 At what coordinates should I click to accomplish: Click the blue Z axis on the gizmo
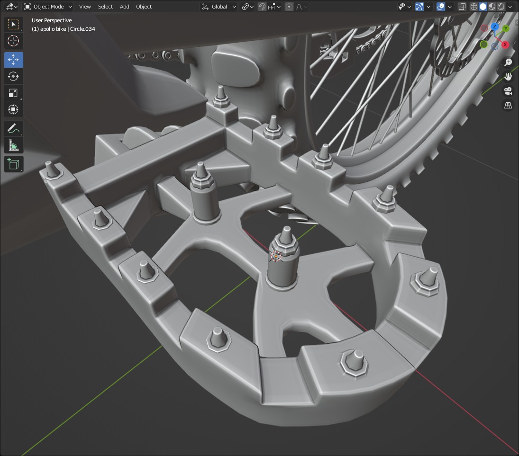[494, 27]
